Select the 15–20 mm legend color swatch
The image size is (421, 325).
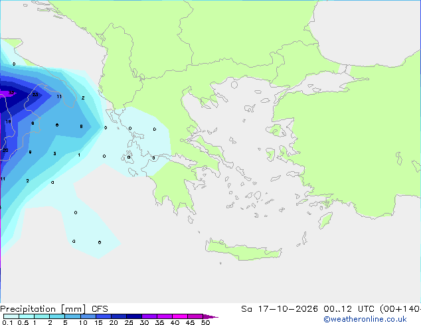coord(104,316)
